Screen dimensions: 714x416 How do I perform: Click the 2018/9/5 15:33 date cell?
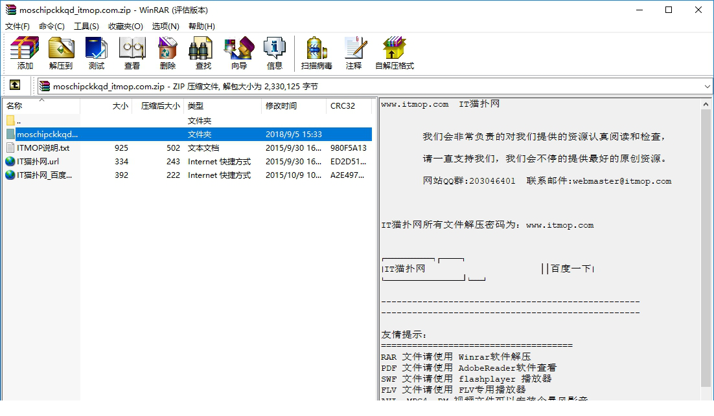(x=294, y=134)
